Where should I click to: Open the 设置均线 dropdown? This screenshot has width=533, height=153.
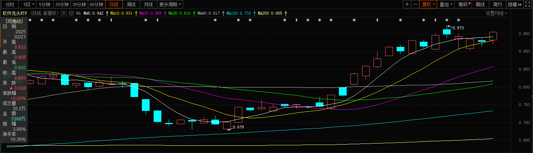[x=496, y=13]
